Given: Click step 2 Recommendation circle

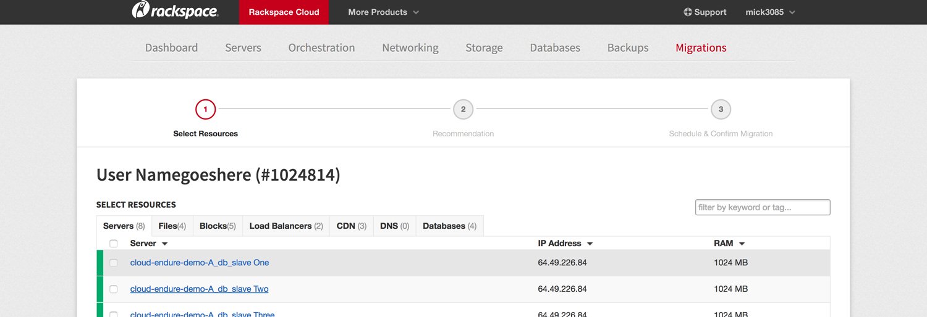Looking at the screenshot, I should (x=463, y=110).
